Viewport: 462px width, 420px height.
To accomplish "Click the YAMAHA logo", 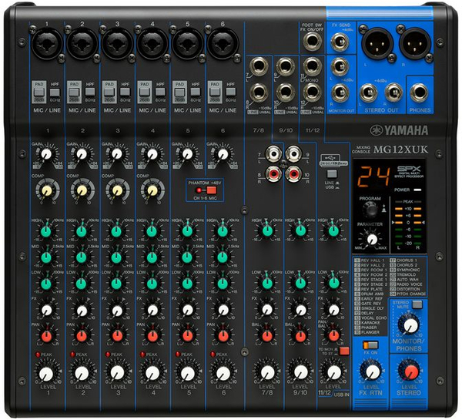I will pos(399,130).
